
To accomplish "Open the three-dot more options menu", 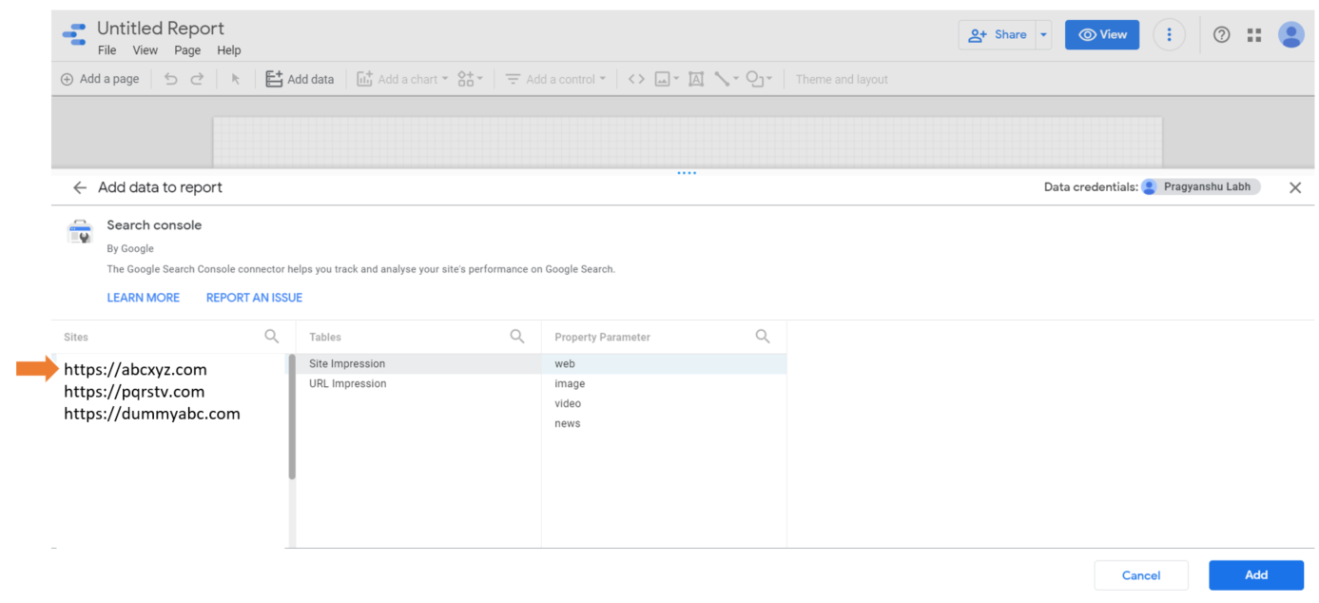I will [1169, 34].
